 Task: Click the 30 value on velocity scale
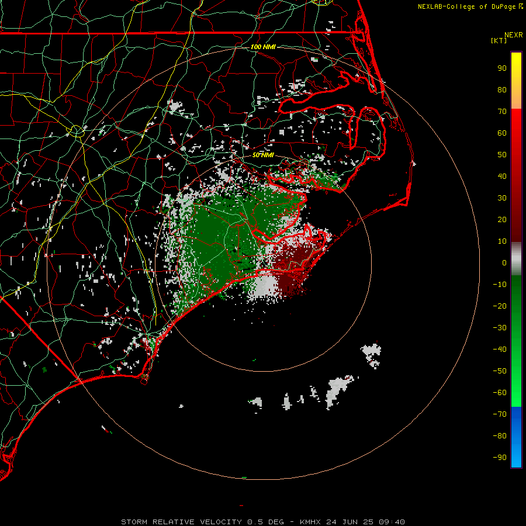502,198
